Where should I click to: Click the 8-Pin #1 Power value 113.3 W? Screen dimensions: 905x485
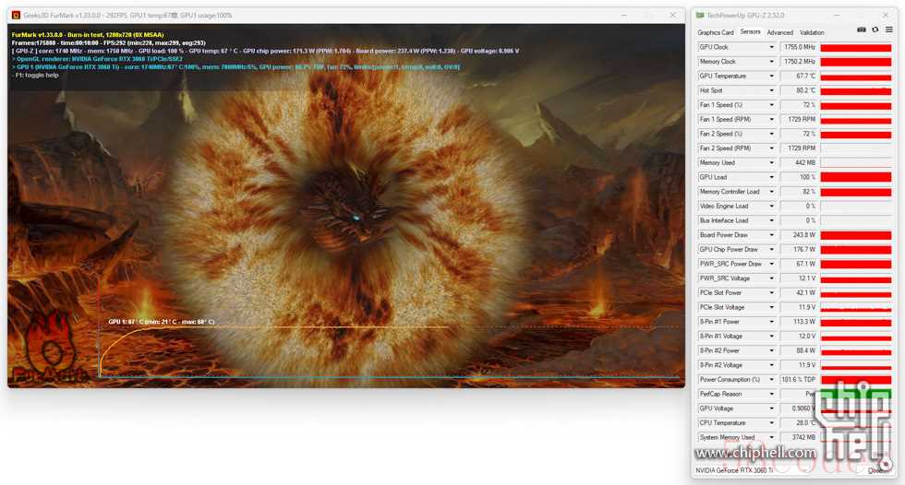[x=798, y=322]
